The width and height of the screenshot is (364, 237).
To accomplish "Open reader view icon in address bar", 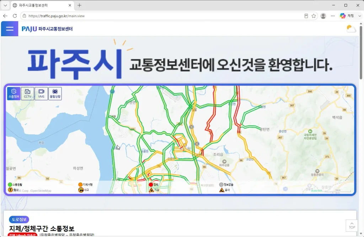I will [x=306, y=16].
